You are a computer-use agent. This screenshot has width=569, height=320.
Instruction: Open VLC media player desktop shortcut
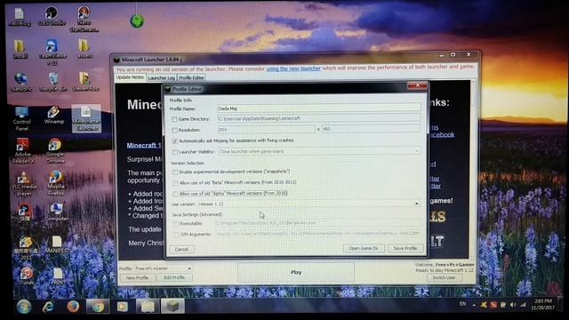[24, 184]
